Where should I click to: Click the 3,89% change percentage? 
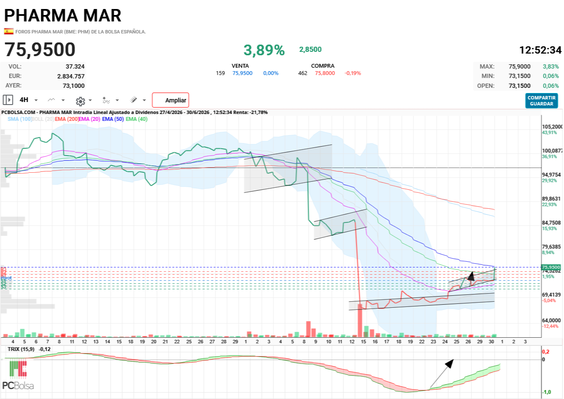click(264, 50)
